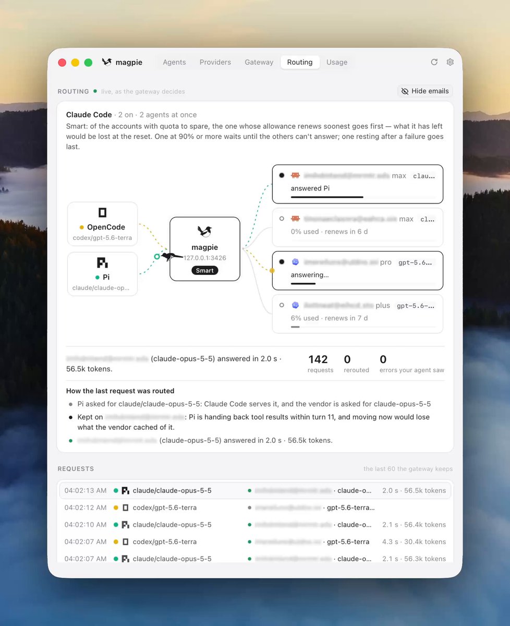Select the pro account card showing 'answering…'
This screenshot has height=626, width=510.
(x=357, y=271)
